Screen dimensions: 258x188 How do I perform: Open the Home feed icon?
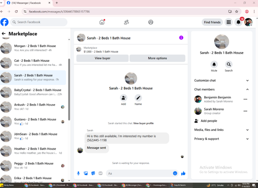102,22
